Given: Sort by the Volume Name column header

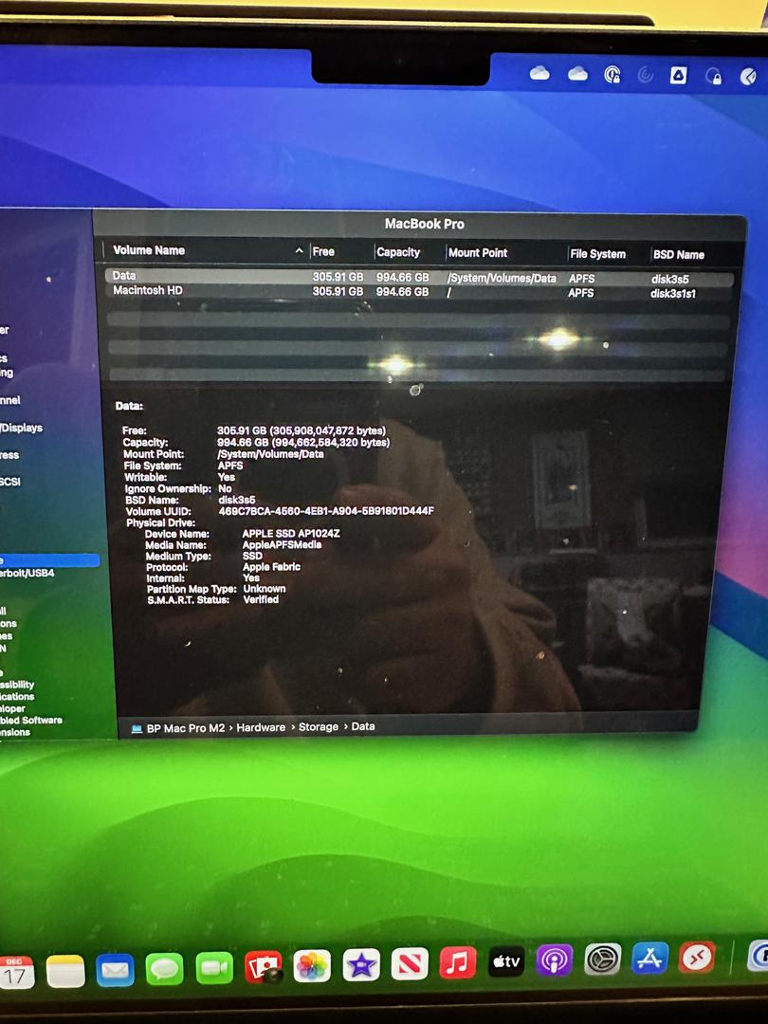Looking at the screenshot, I should (149, 250).
